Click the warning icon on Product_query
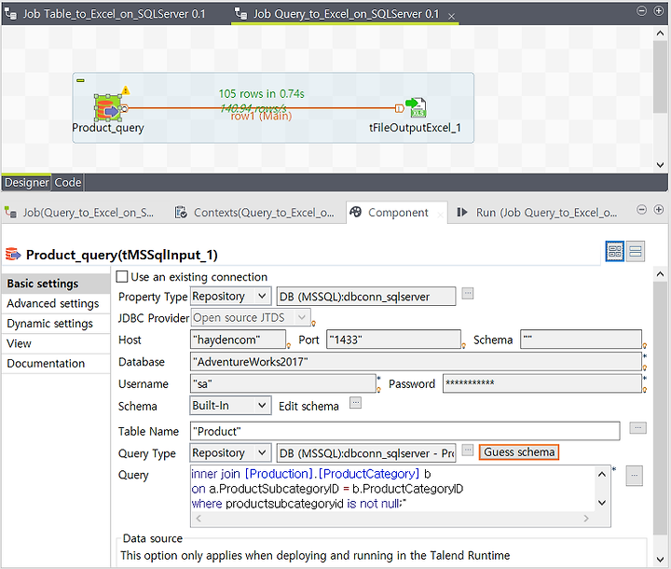Image resolution: width=671 pixels, height=569 pixels. tap(126, 90)
